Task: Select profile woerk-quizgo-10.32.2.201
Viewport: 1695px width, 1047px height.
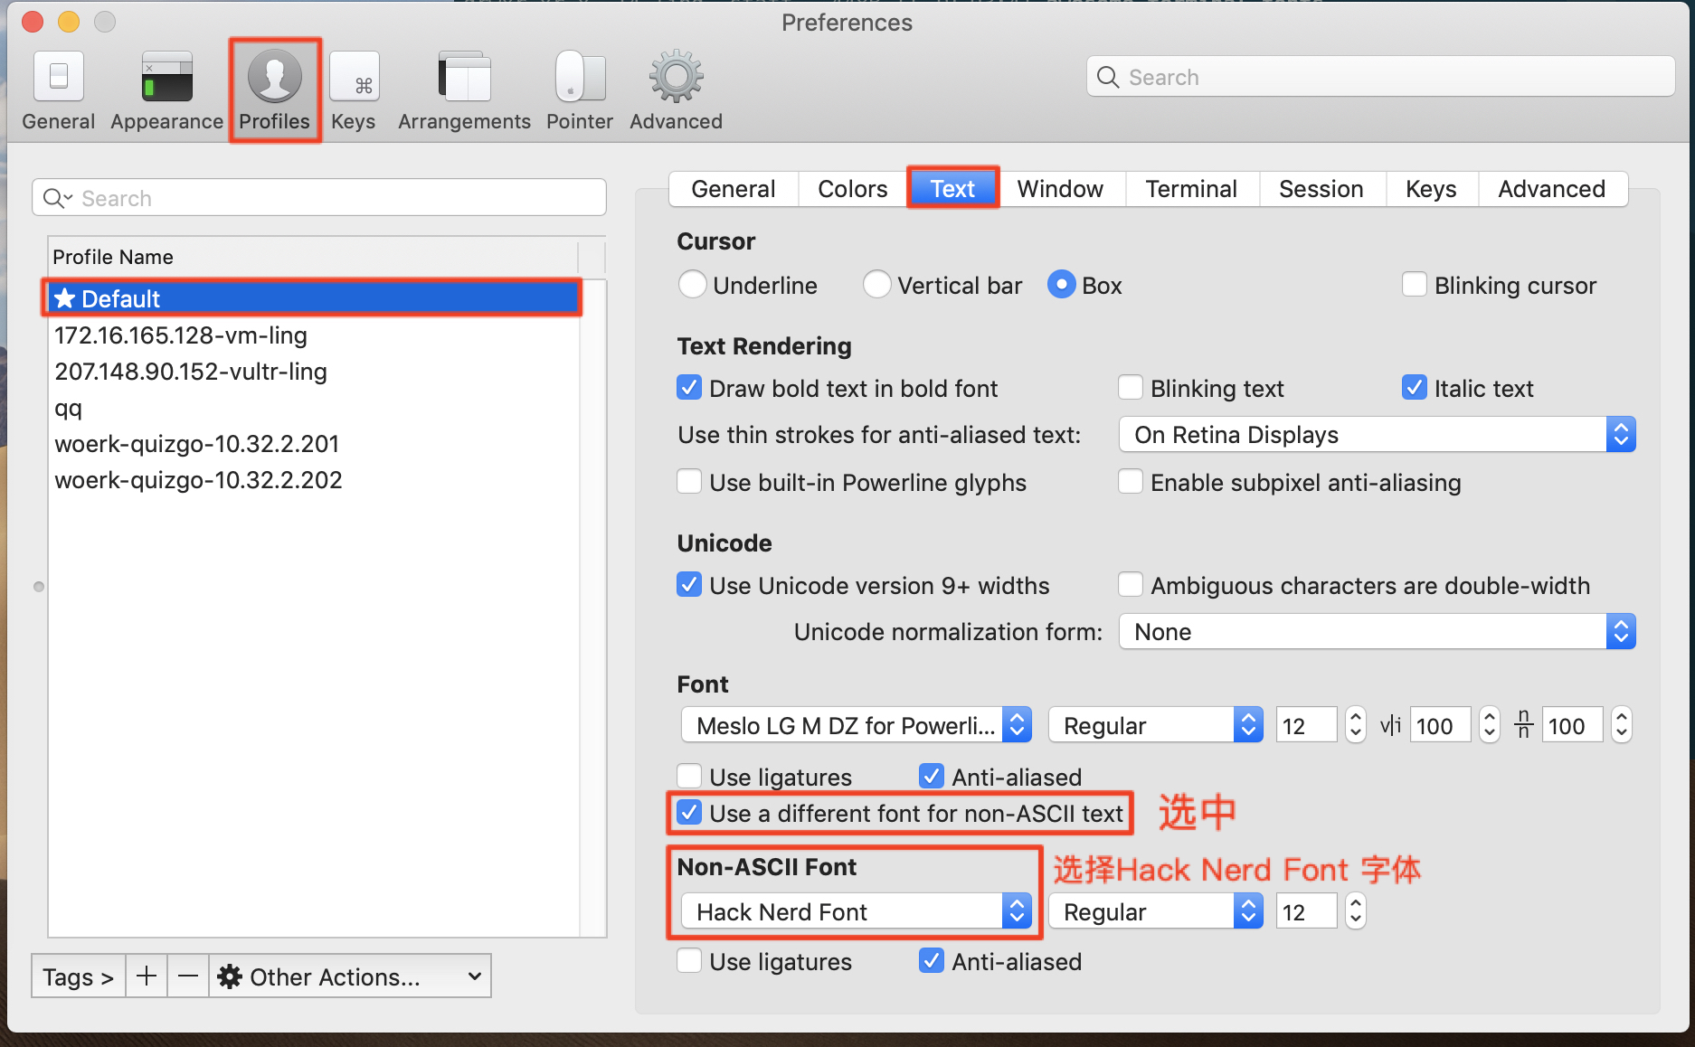Action: click(x=313, y=444)
